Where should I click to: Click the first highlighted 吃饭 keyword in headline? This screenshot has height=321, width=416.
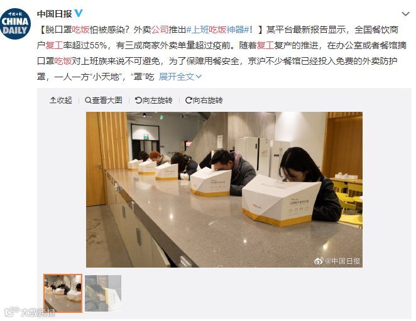80,30
